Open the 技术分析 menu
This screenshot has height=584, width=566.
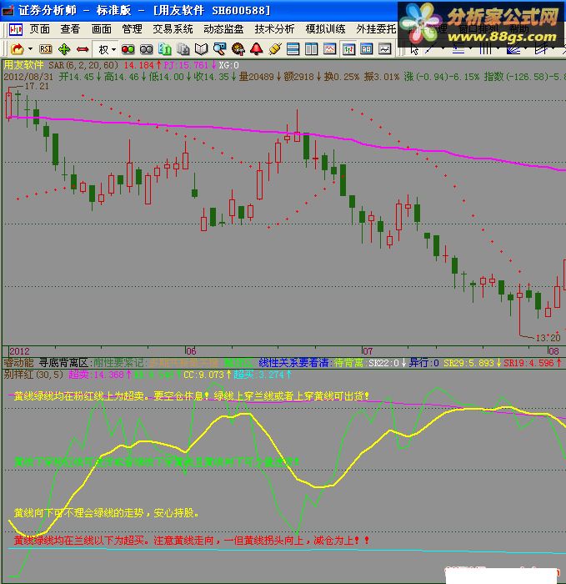(274, 29)
